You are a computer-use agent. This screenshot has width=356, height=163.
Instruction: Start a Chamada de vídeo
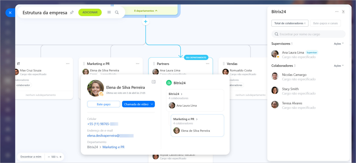pos(136,104)
